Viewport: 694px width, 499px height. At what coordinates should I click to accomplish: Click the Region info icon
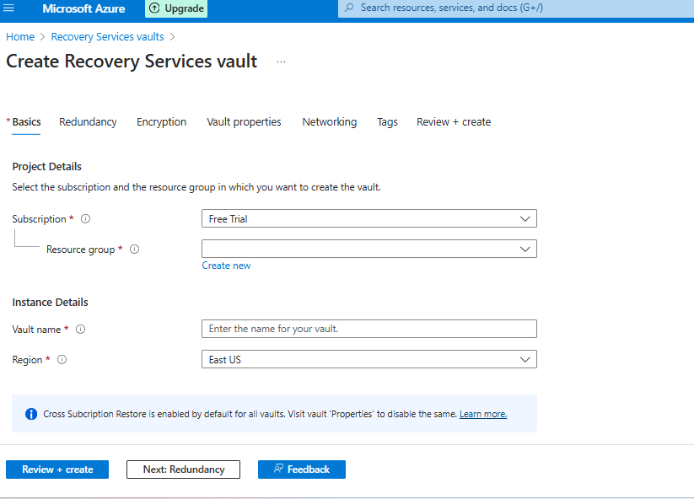(x=62, y=360)
